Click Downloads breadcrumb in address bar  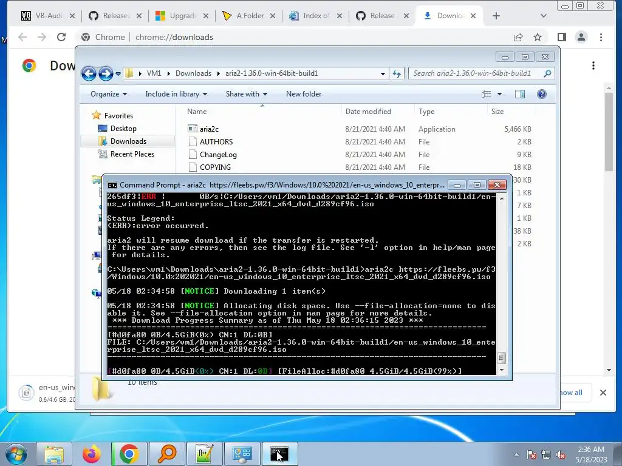(193, 73)
